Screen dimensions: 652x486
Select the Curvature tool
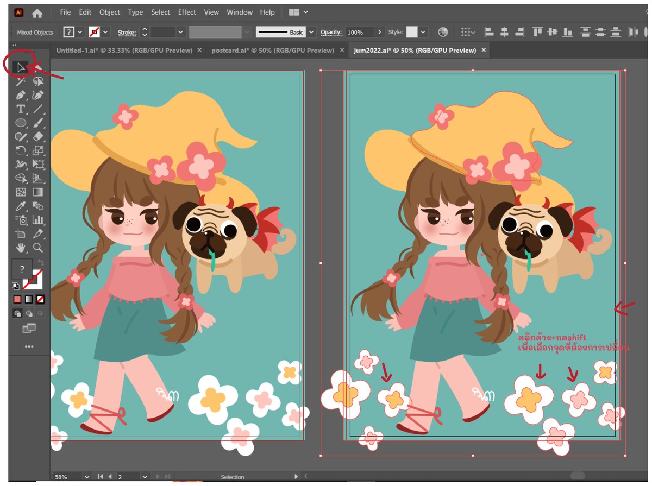pyautogui.click(x=38, y=96)
